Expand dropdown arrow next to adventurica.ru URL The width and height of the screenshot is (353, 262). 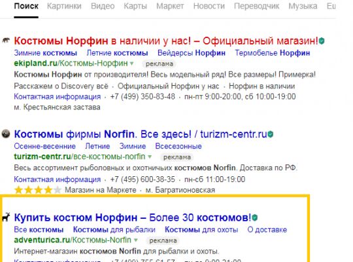(x=136, y=240)
